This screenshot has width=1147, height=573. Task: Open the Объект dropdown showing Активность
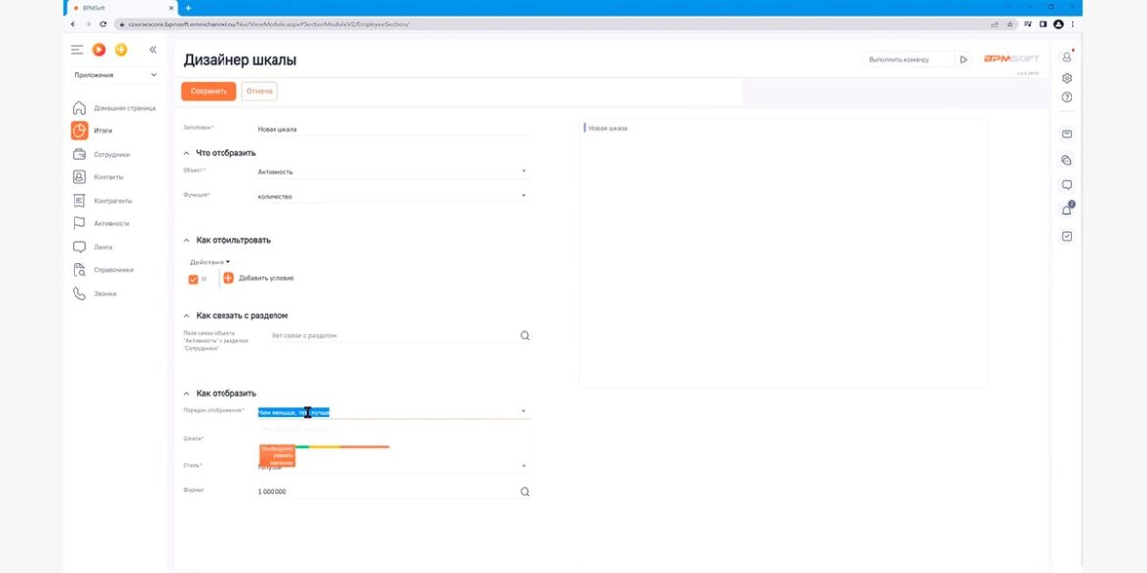(x=392, y=172)
